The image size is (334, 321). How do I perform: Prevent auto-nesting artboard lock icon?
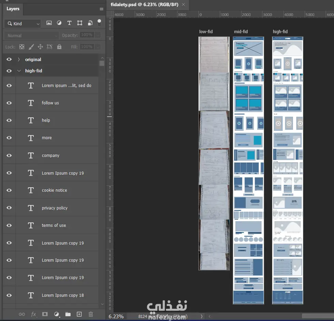pos(50,47)
